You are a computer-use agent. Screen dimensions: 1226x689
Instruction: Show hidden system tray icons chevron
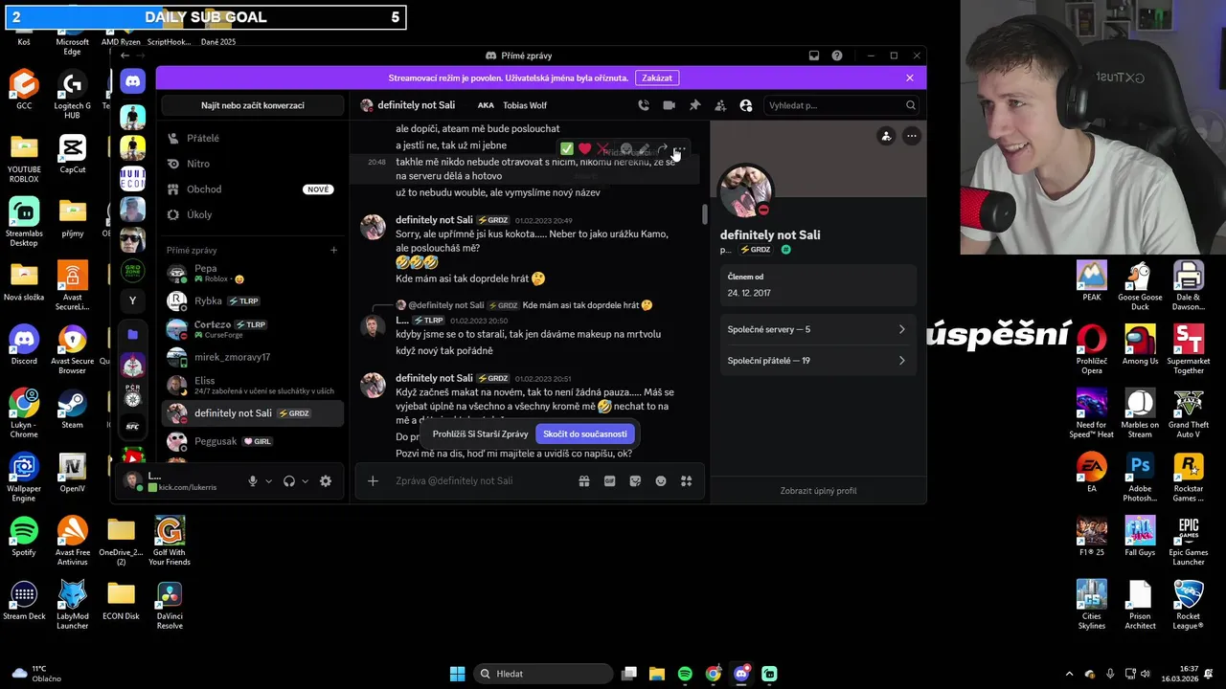tap(1070, 674)
